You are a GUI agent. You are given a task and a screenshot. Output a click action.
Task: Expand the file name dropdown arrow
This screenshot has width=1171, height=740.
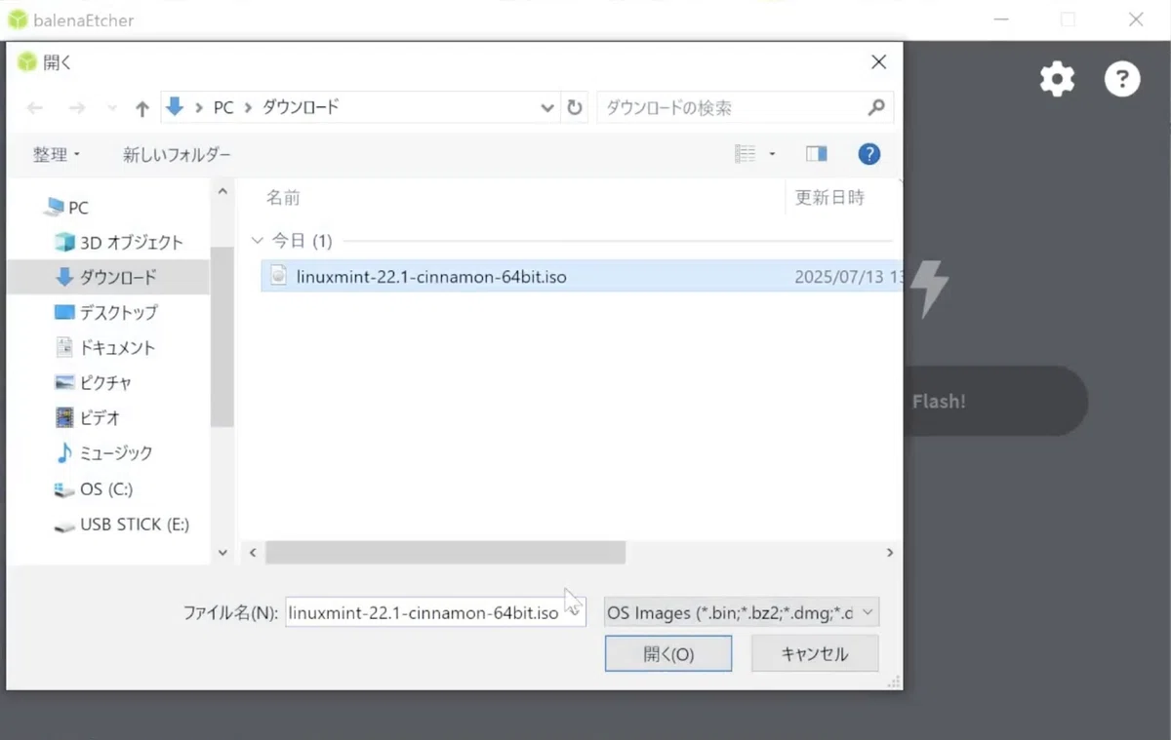tap(574, 612)
